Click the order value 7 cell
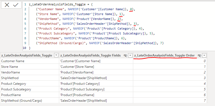Screen dimensions: 215x106 [x=170, y=101]
